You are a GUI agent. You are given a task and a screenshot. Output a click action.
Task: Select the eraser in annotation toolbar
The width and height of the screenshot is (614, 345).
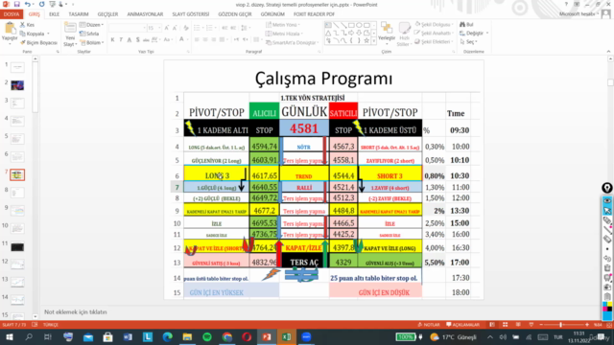(607, 239)
